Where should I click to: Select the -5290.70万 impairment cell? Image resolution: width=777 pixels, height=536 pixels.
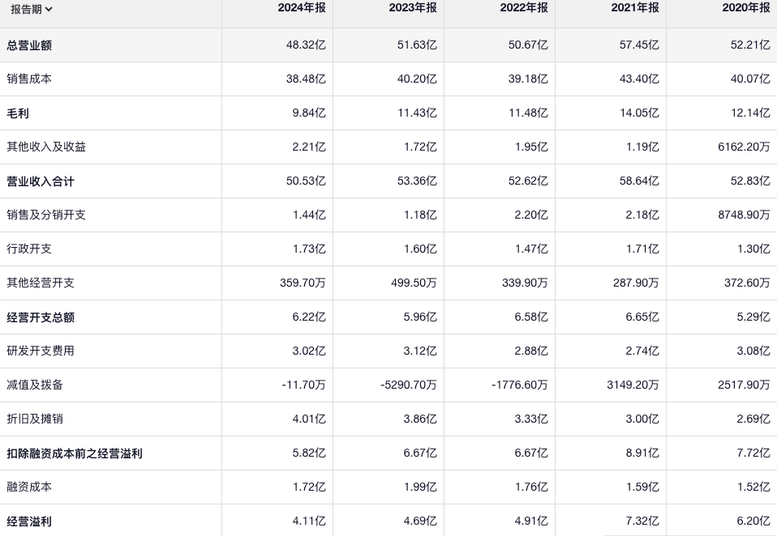click(409, 385)
